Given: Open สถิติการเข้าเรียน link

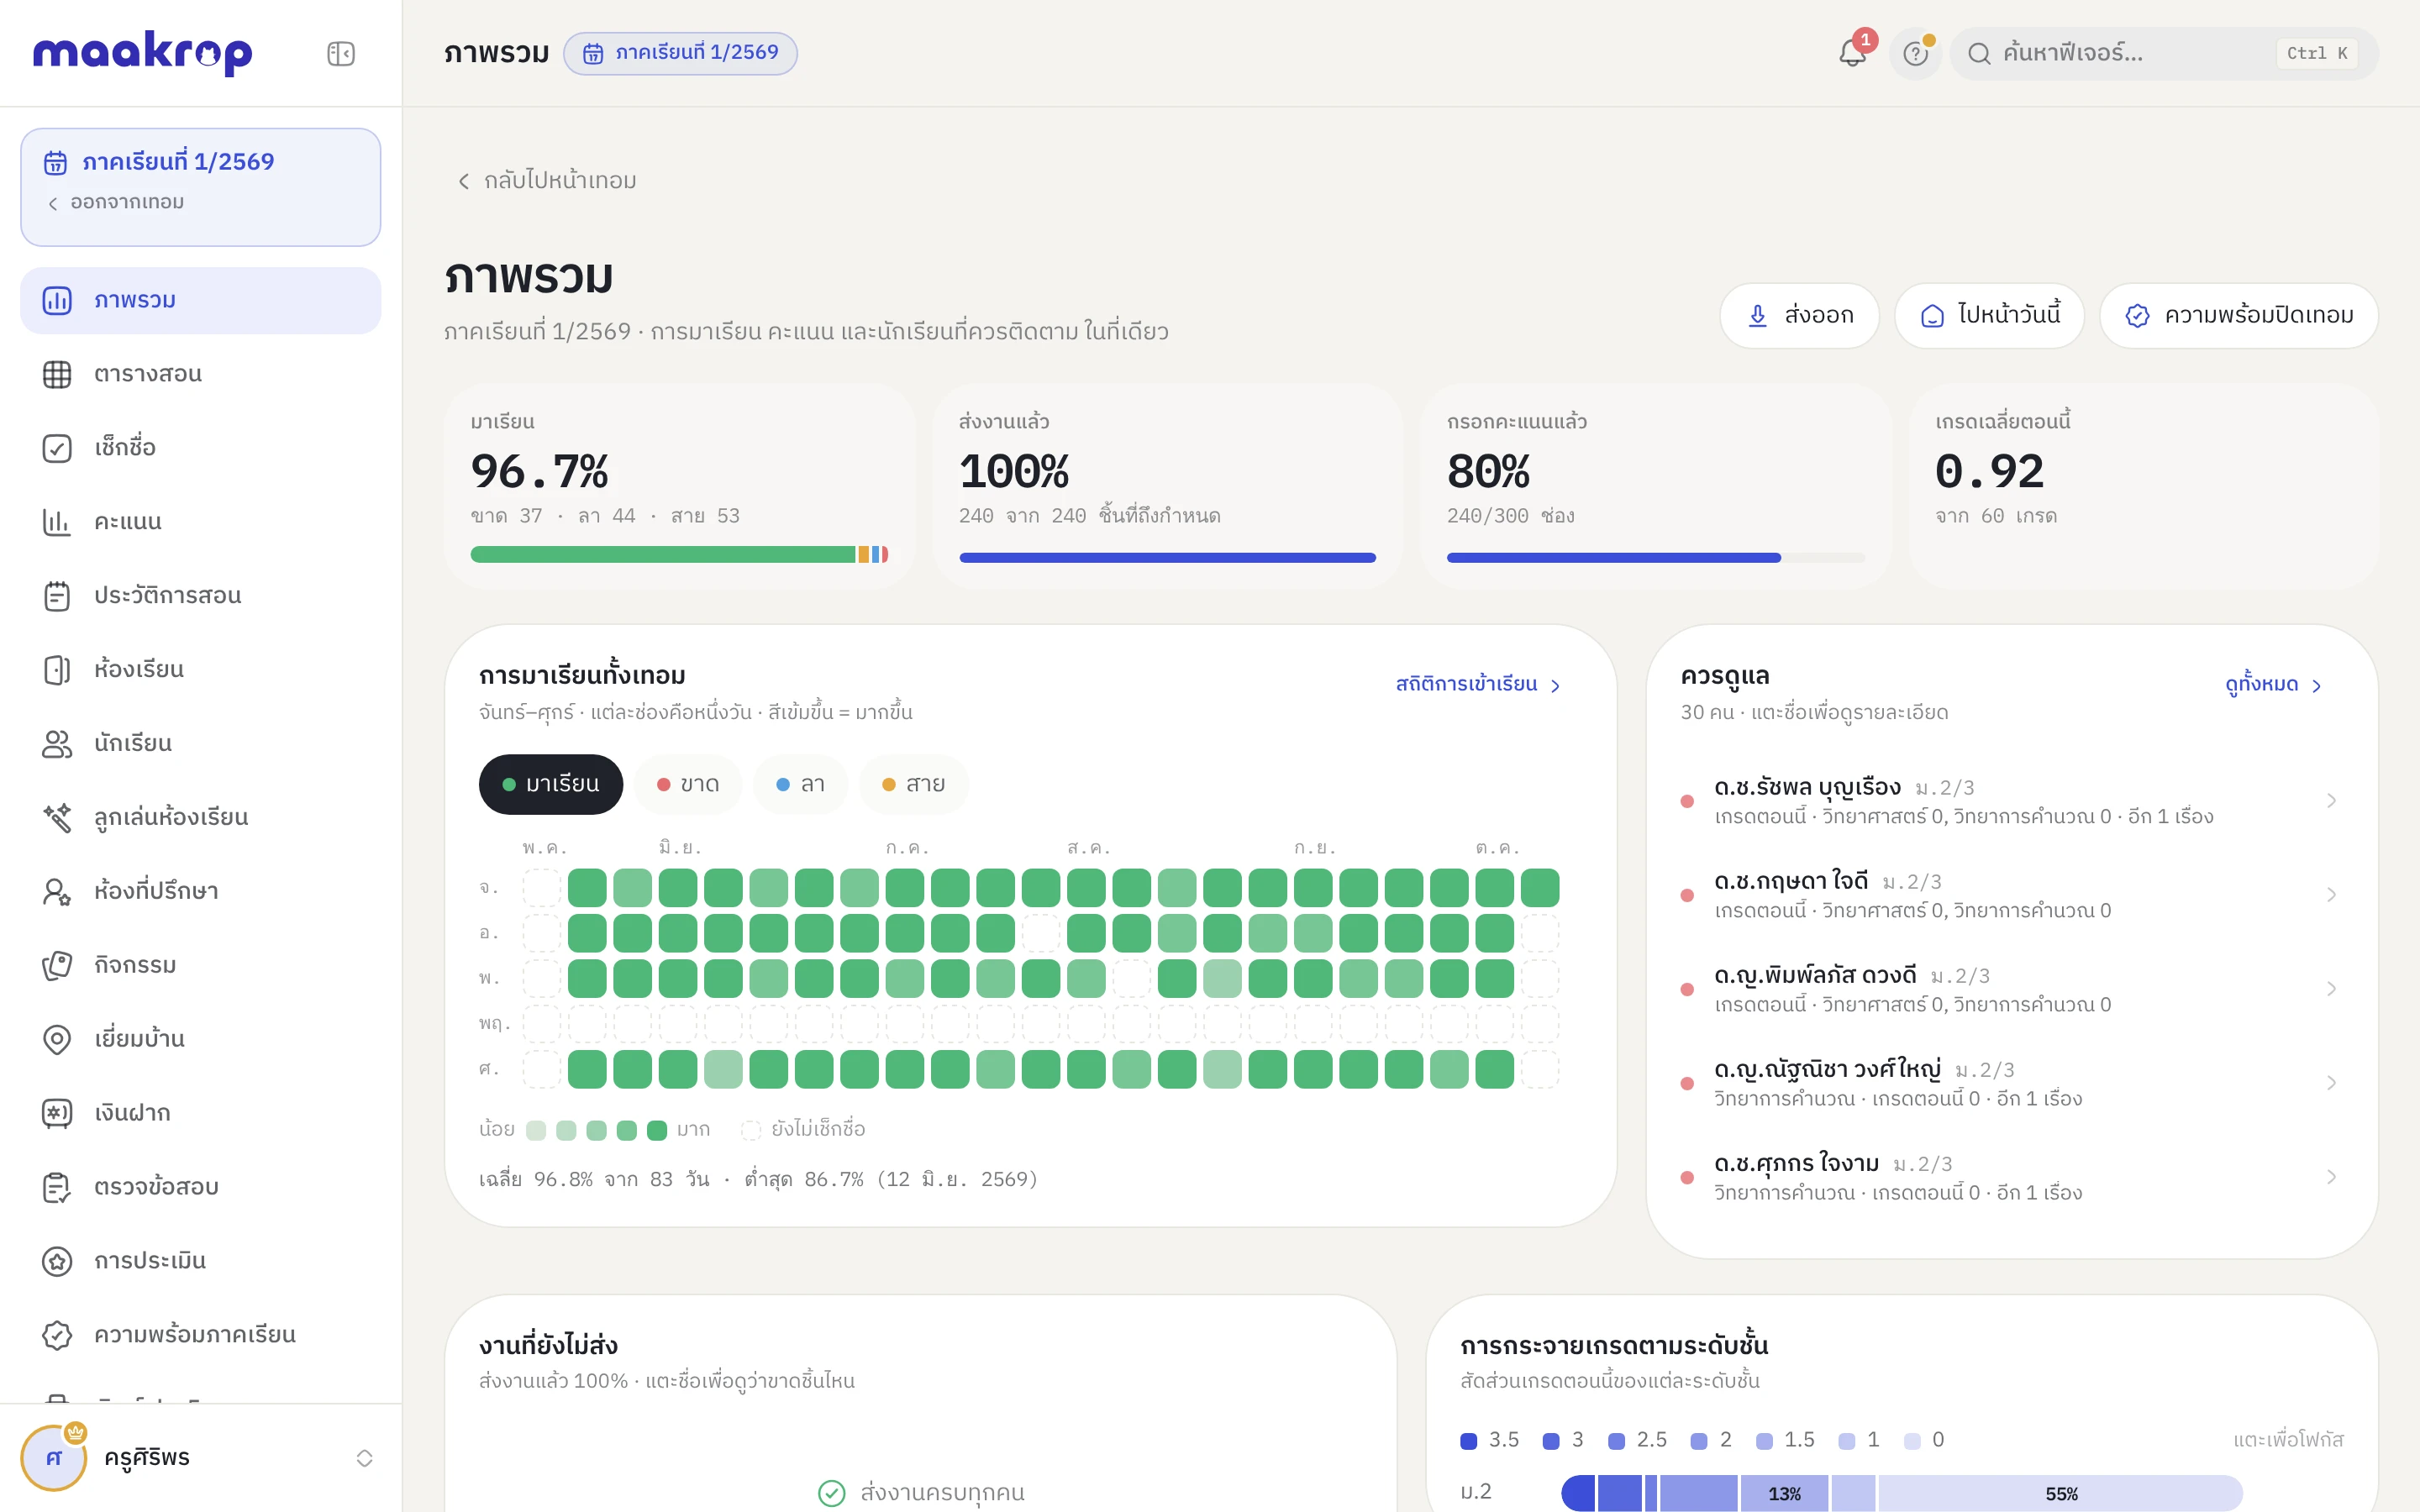Looking at the screenshot, I should click(1478, 685).
